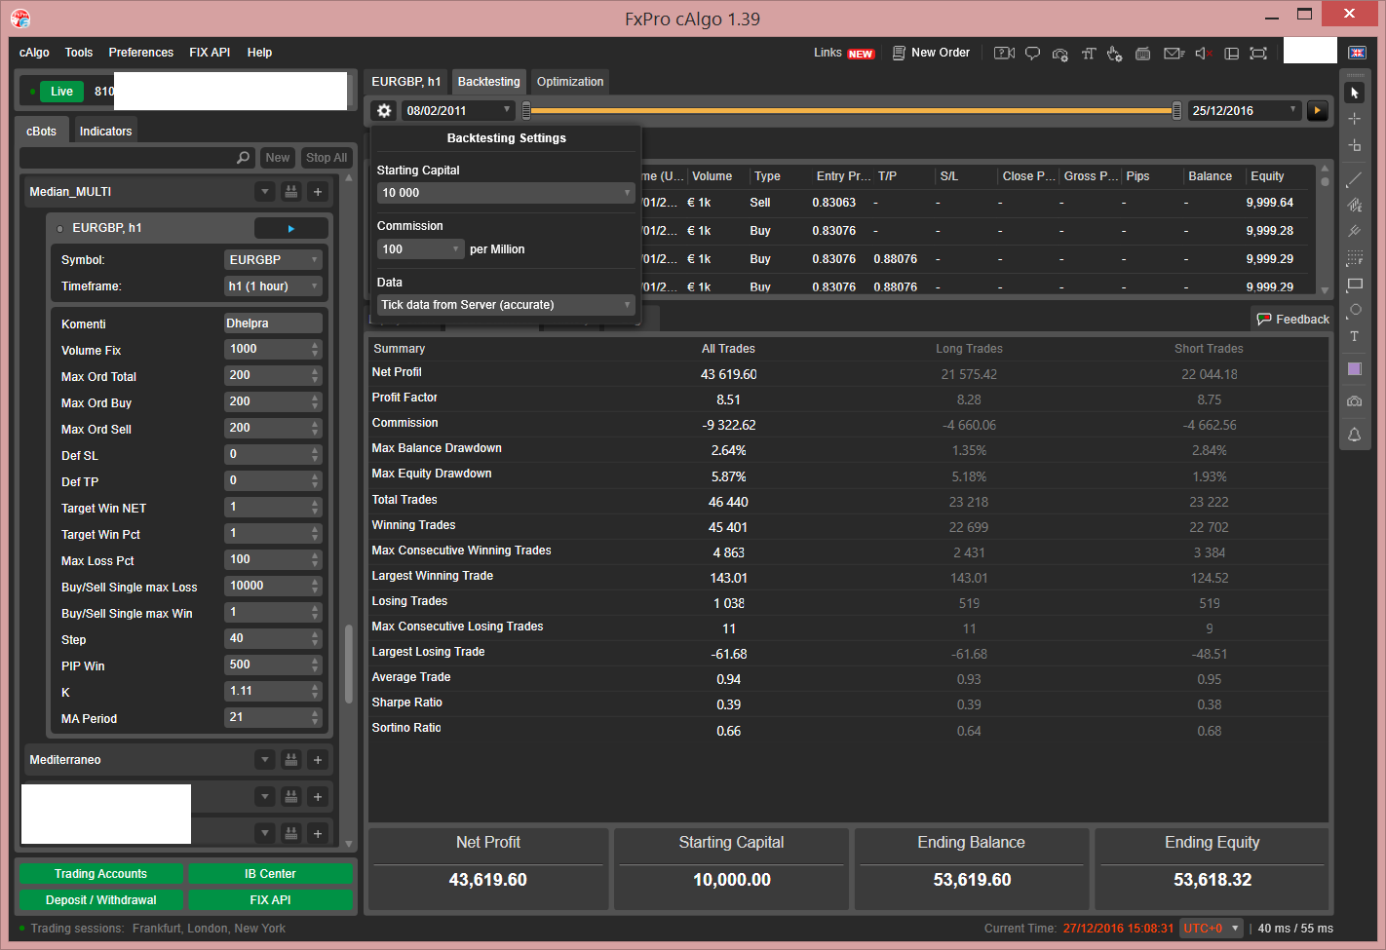The width and height of the screenshot is (1386, 950).
Task: Toggle the Live account button
Action: coord(62,92)
